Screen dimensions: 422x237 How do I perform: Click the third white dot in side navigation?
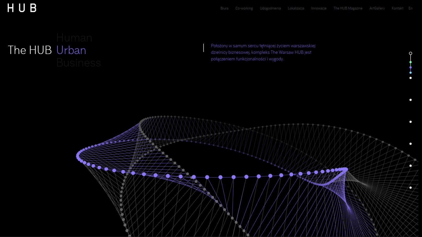(410, 122)
